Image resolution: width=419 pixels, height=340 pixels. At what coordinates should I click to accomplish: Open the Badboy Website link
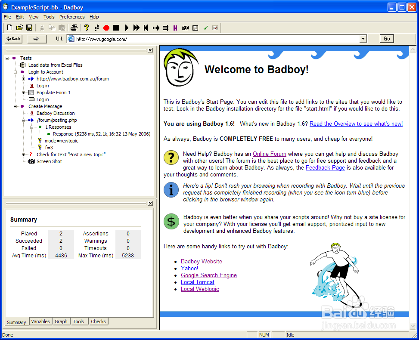pos(202,262)
